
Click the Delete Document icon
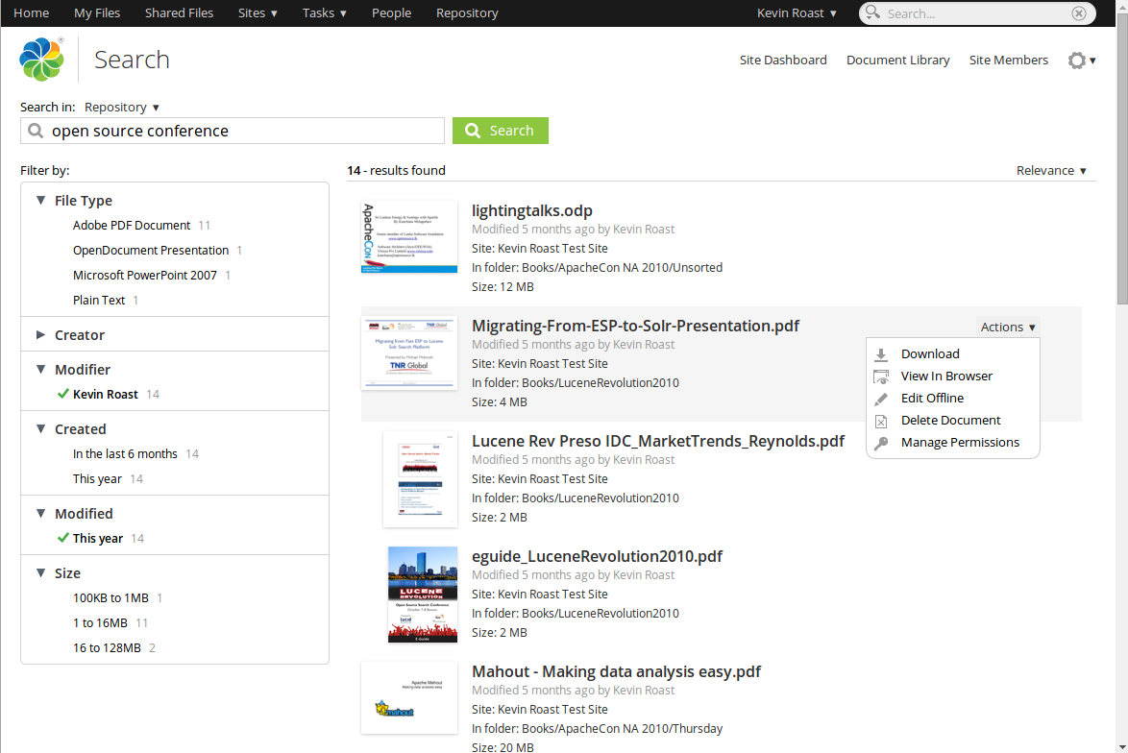[881, 421]
